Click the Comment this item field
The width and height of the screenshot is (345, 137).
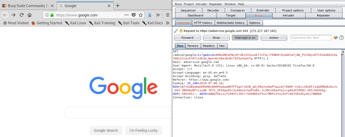pos(311,38)
